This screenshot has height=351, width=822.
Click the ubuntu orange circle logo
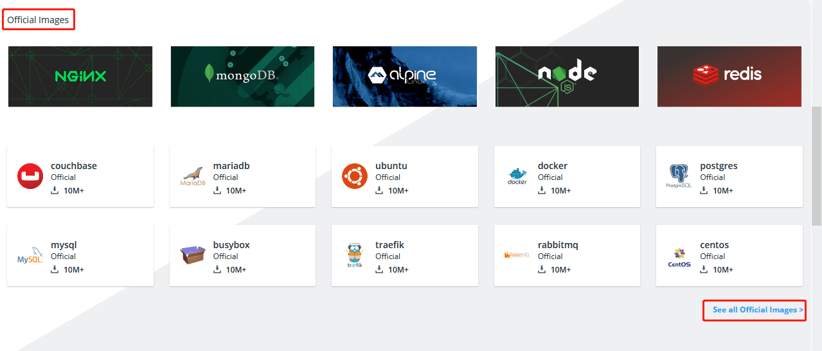(355, 176)
